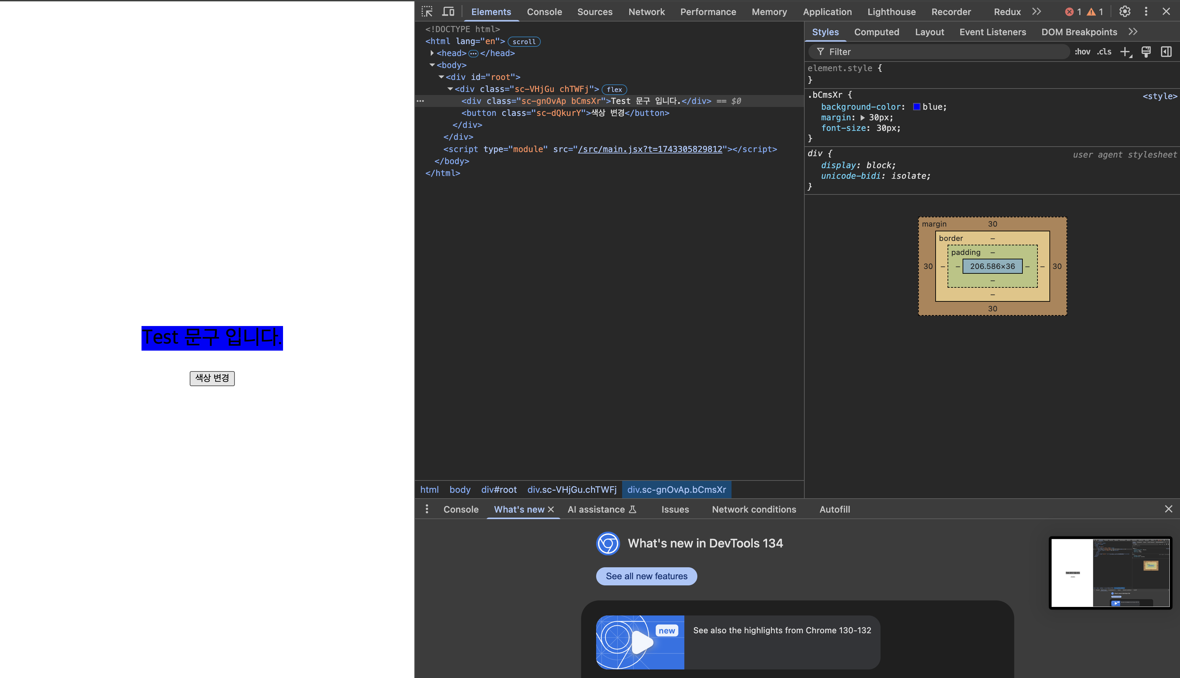Screen dimensions: 1180x678
Task: Switch to the Network tab
Action: [x=646, y=12]
